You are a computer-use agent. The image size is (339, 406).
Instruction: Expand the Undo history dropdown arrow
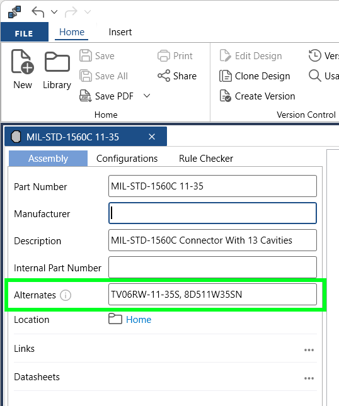click(x=54, y=12)
